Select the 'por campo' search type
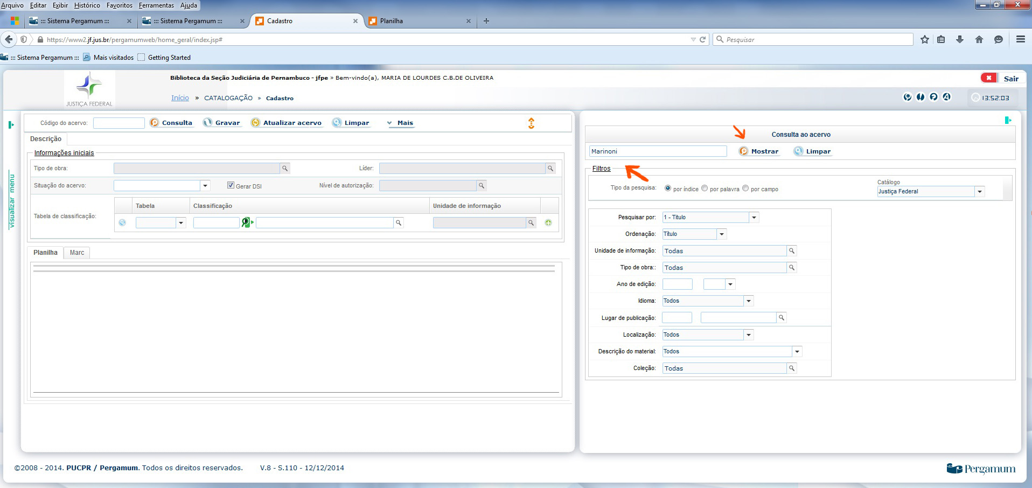The height and width of the screenshot is (488, 1032). (x=745, y=189)
